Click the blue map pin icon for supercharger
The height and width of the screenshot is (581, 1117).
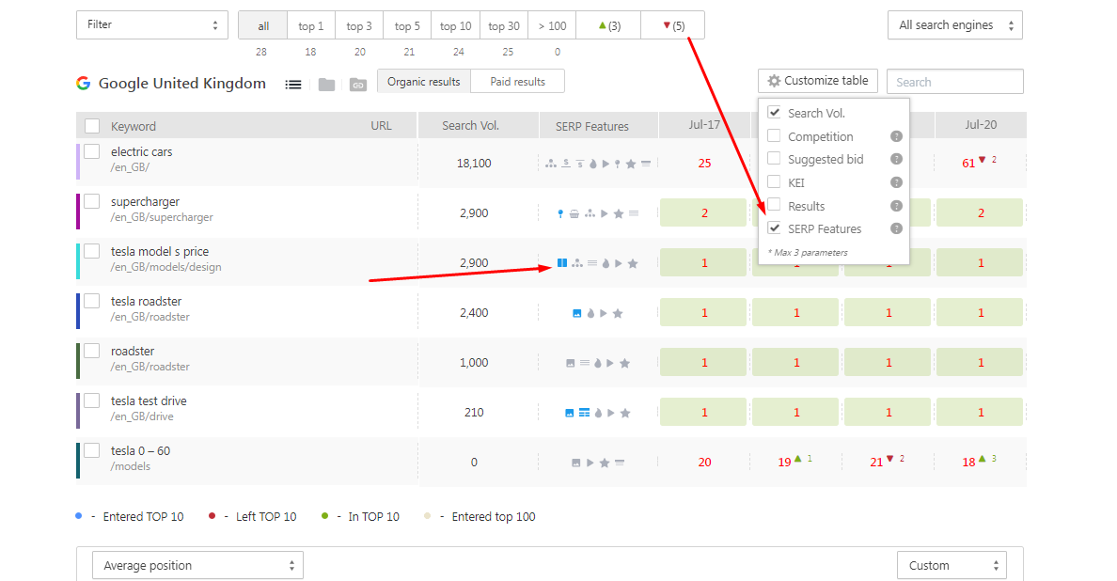coord(560,213)
